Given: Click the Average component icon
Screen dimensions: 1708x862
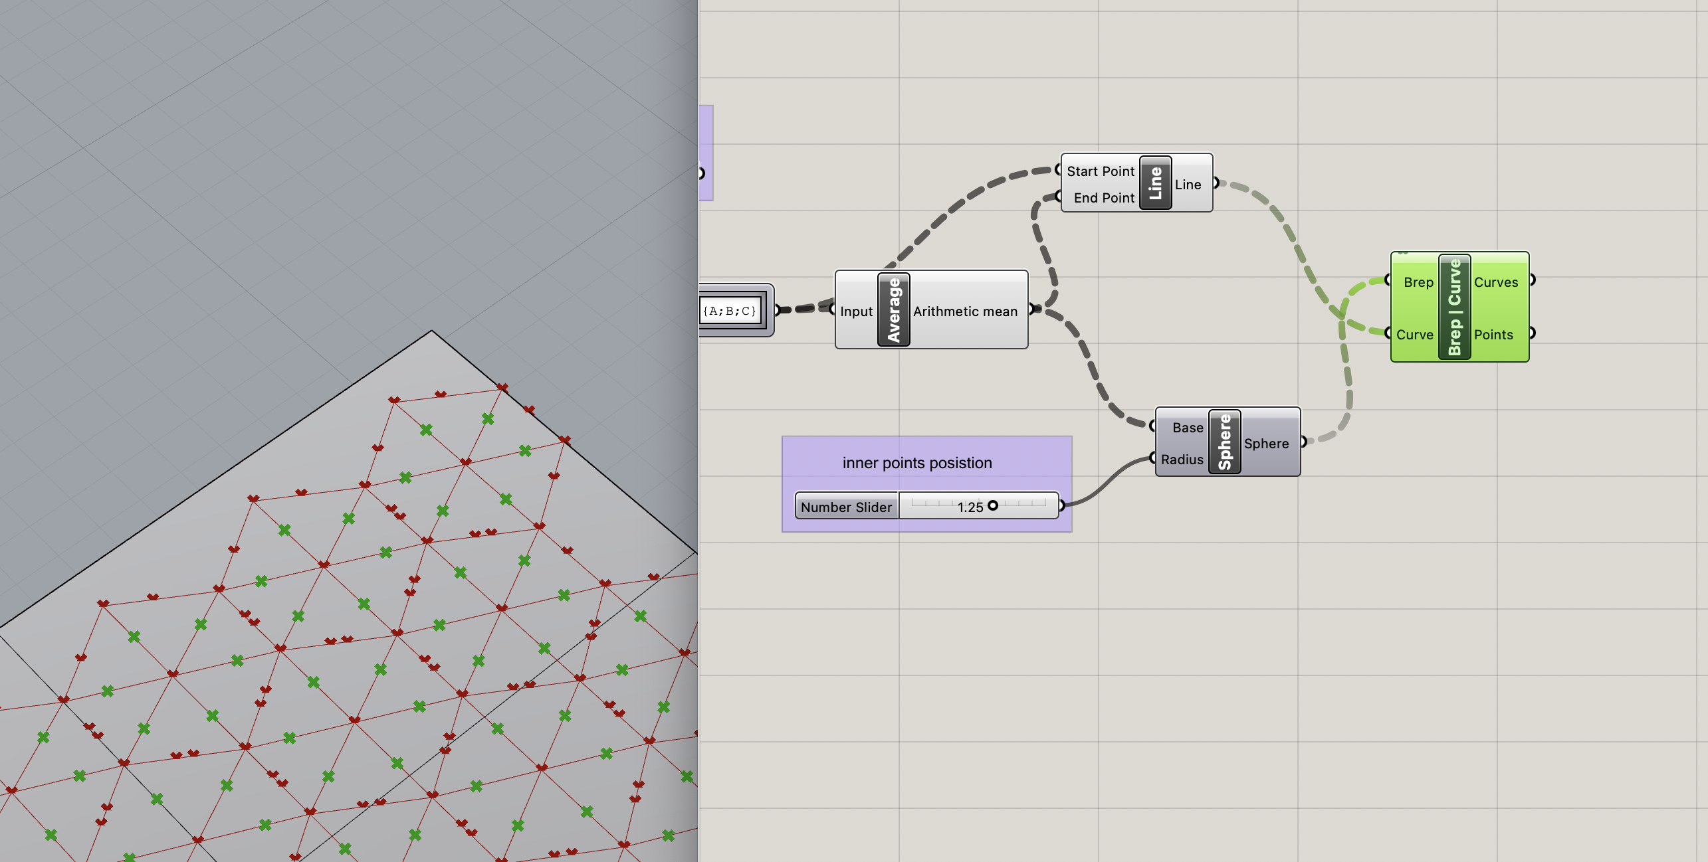Looking at the screenshot, I should 893,309.
